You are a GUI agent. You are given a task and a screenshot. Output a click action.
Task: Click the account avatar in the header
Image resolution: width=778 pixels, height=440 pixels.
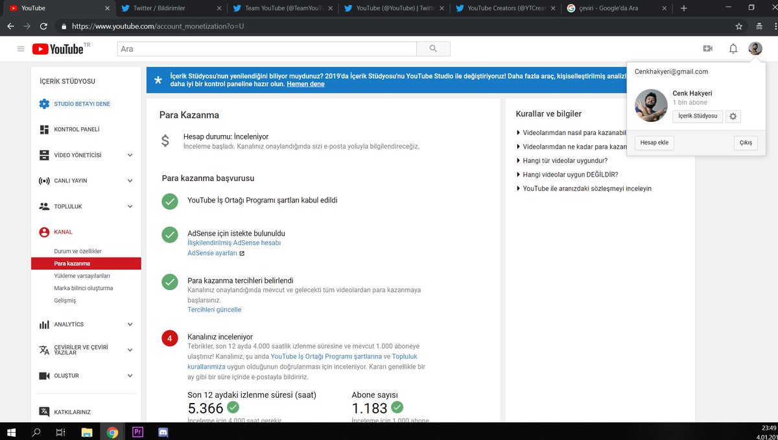pyautogui.click(x=755, y=49)
